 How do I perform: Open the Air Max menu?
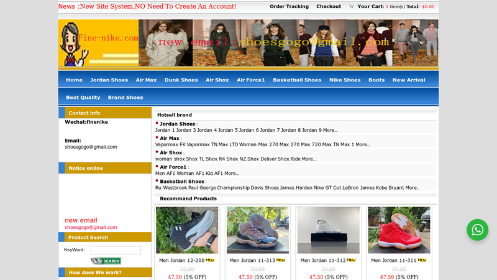[146, 80]
